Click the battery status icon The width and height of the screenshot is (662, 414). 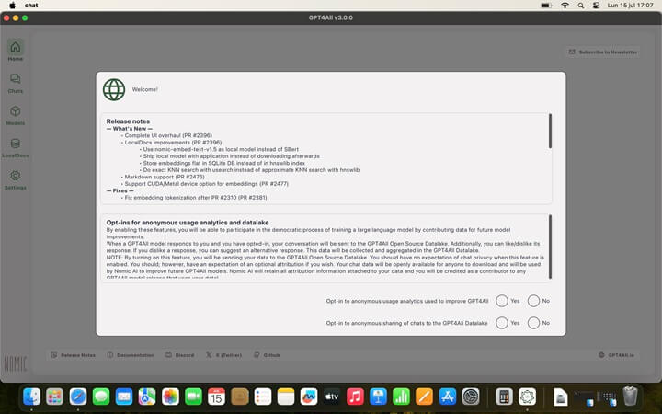(x=546, y=6)
